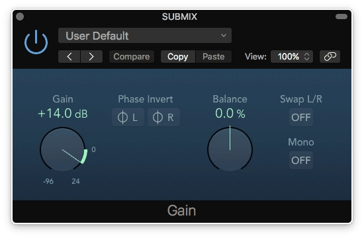The image size is (364, 238).
Task: Toggle Swap L/R OFF button
Action: pos(301,117)
